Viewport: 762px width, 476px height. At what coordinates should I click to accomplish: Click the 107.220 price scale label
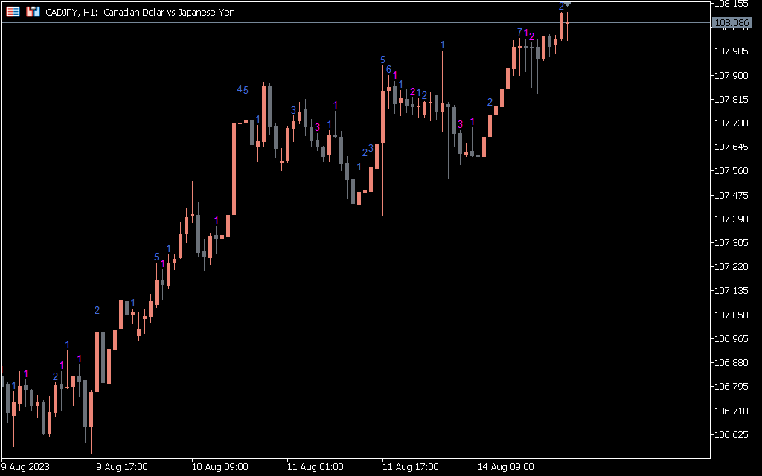click(731, 267)
